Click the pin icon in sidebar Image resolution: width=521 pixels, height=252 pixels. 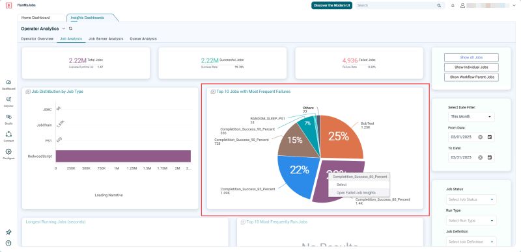pyautogui.click(x=8, y=232)
